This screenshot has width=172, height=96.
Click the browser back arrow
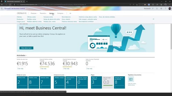tap(2, 5)
